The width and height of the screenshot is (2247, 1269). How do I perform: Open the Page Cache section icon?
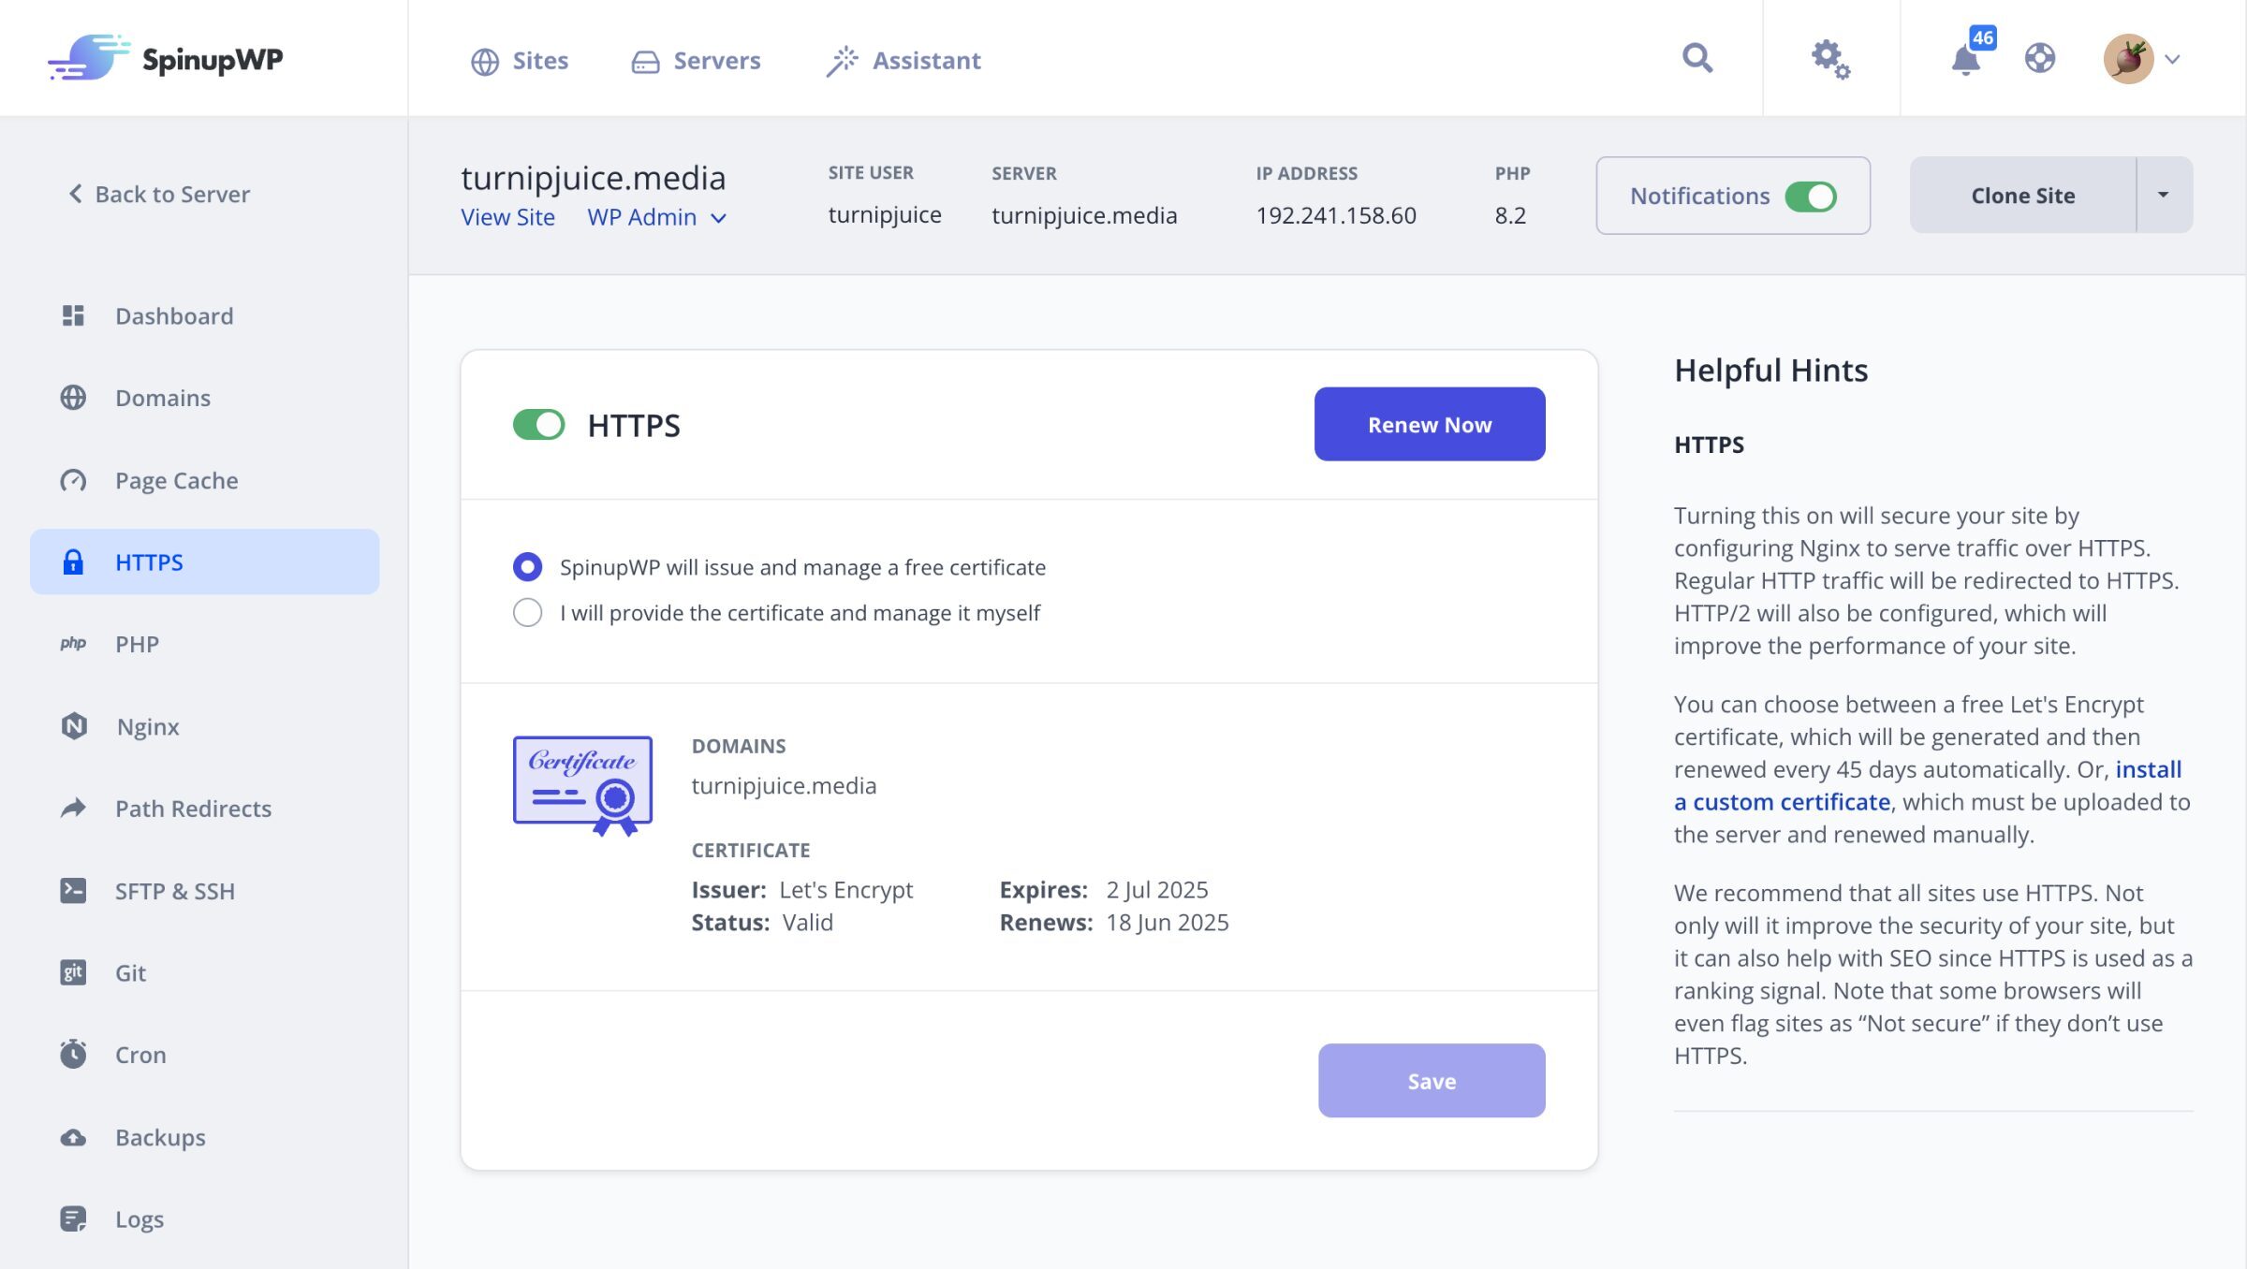coord(74,479)
